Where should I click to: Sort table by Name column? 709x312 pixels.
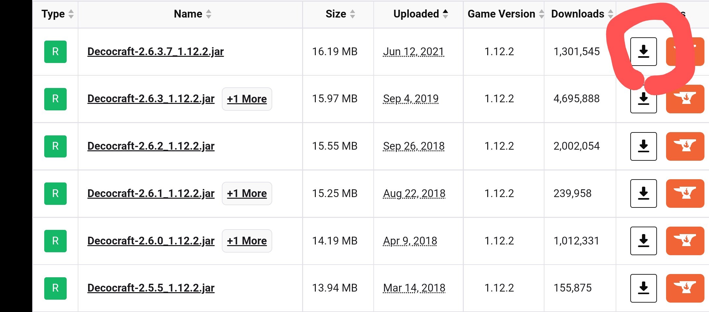click(x=193, y=14)
